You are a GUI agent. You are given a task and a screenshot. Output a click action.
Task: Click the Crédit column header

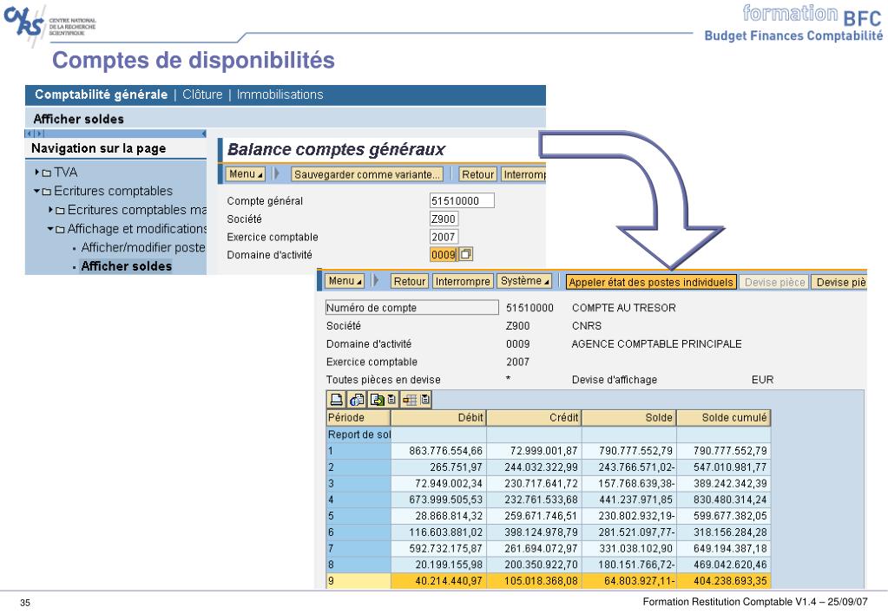click(x=534, y=418)
